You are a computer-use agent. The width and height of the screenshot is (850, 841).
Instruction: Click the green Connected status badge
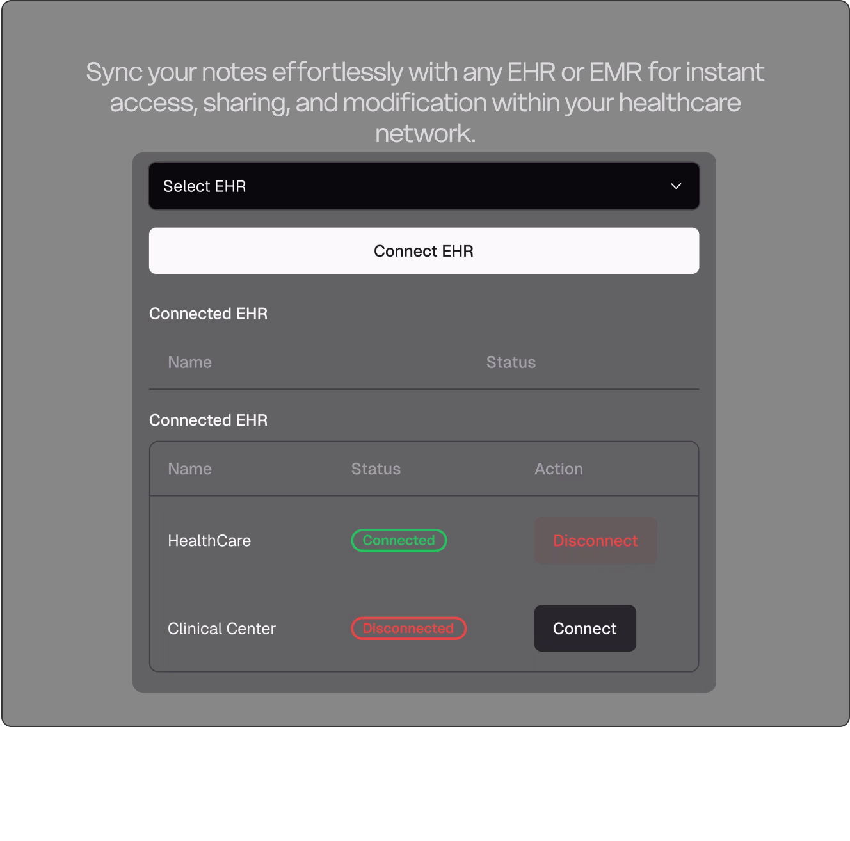tap(399, 540)
